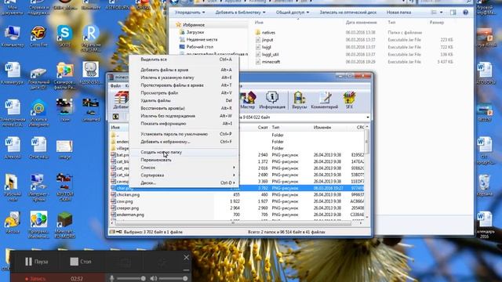Adjust the recorder microphone volume slider

pyautogui.click(x=131, y=279)
